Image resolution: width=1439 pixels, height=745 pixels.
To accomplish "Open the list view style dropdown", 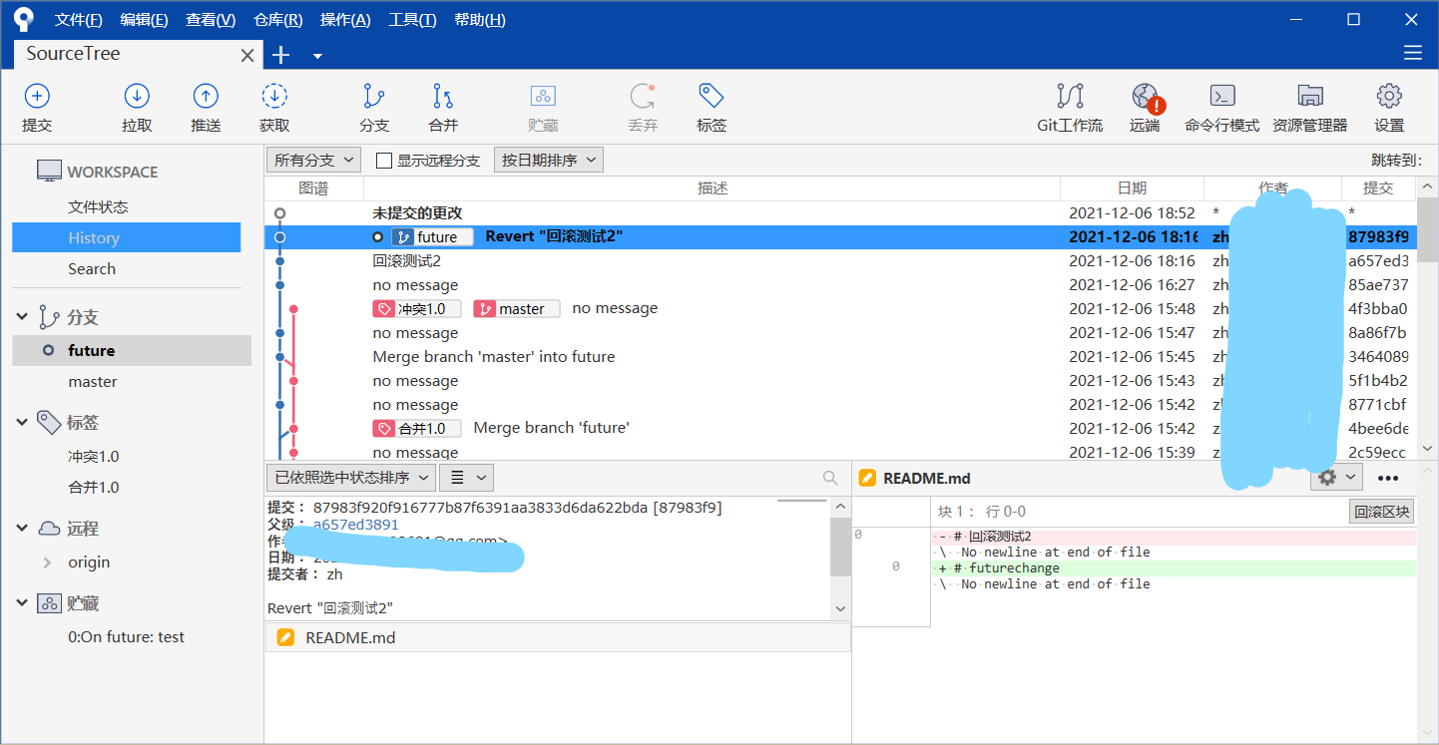I will tap(467, 477).
